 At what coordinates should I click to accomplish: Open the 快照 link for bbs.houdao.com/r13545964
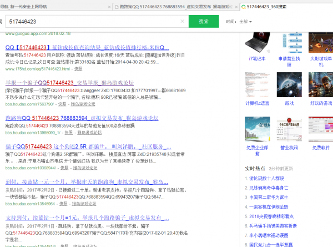[63, 204]
